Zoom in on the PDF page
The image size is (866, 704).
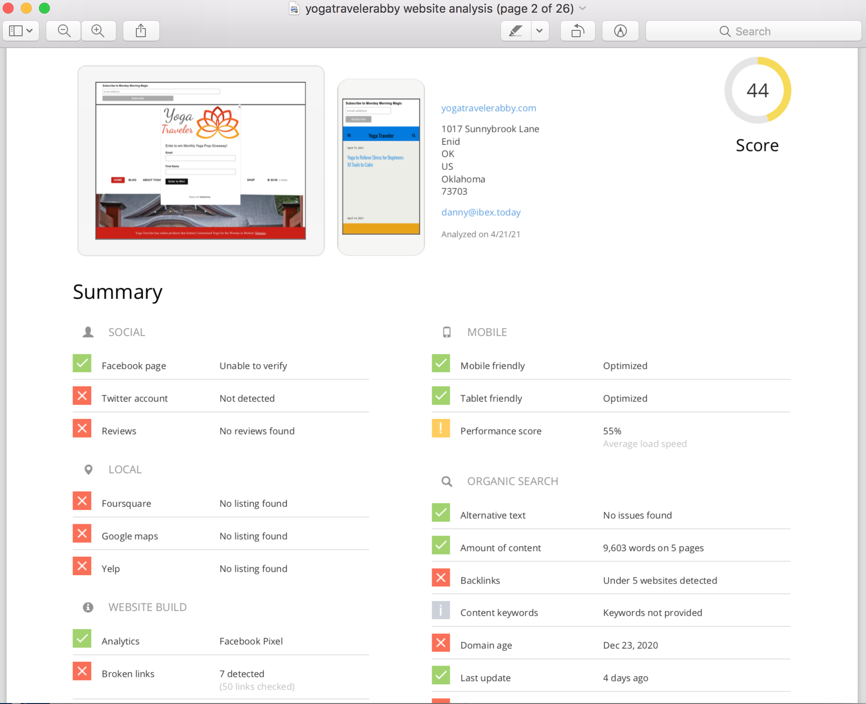(x=98, y=31)
